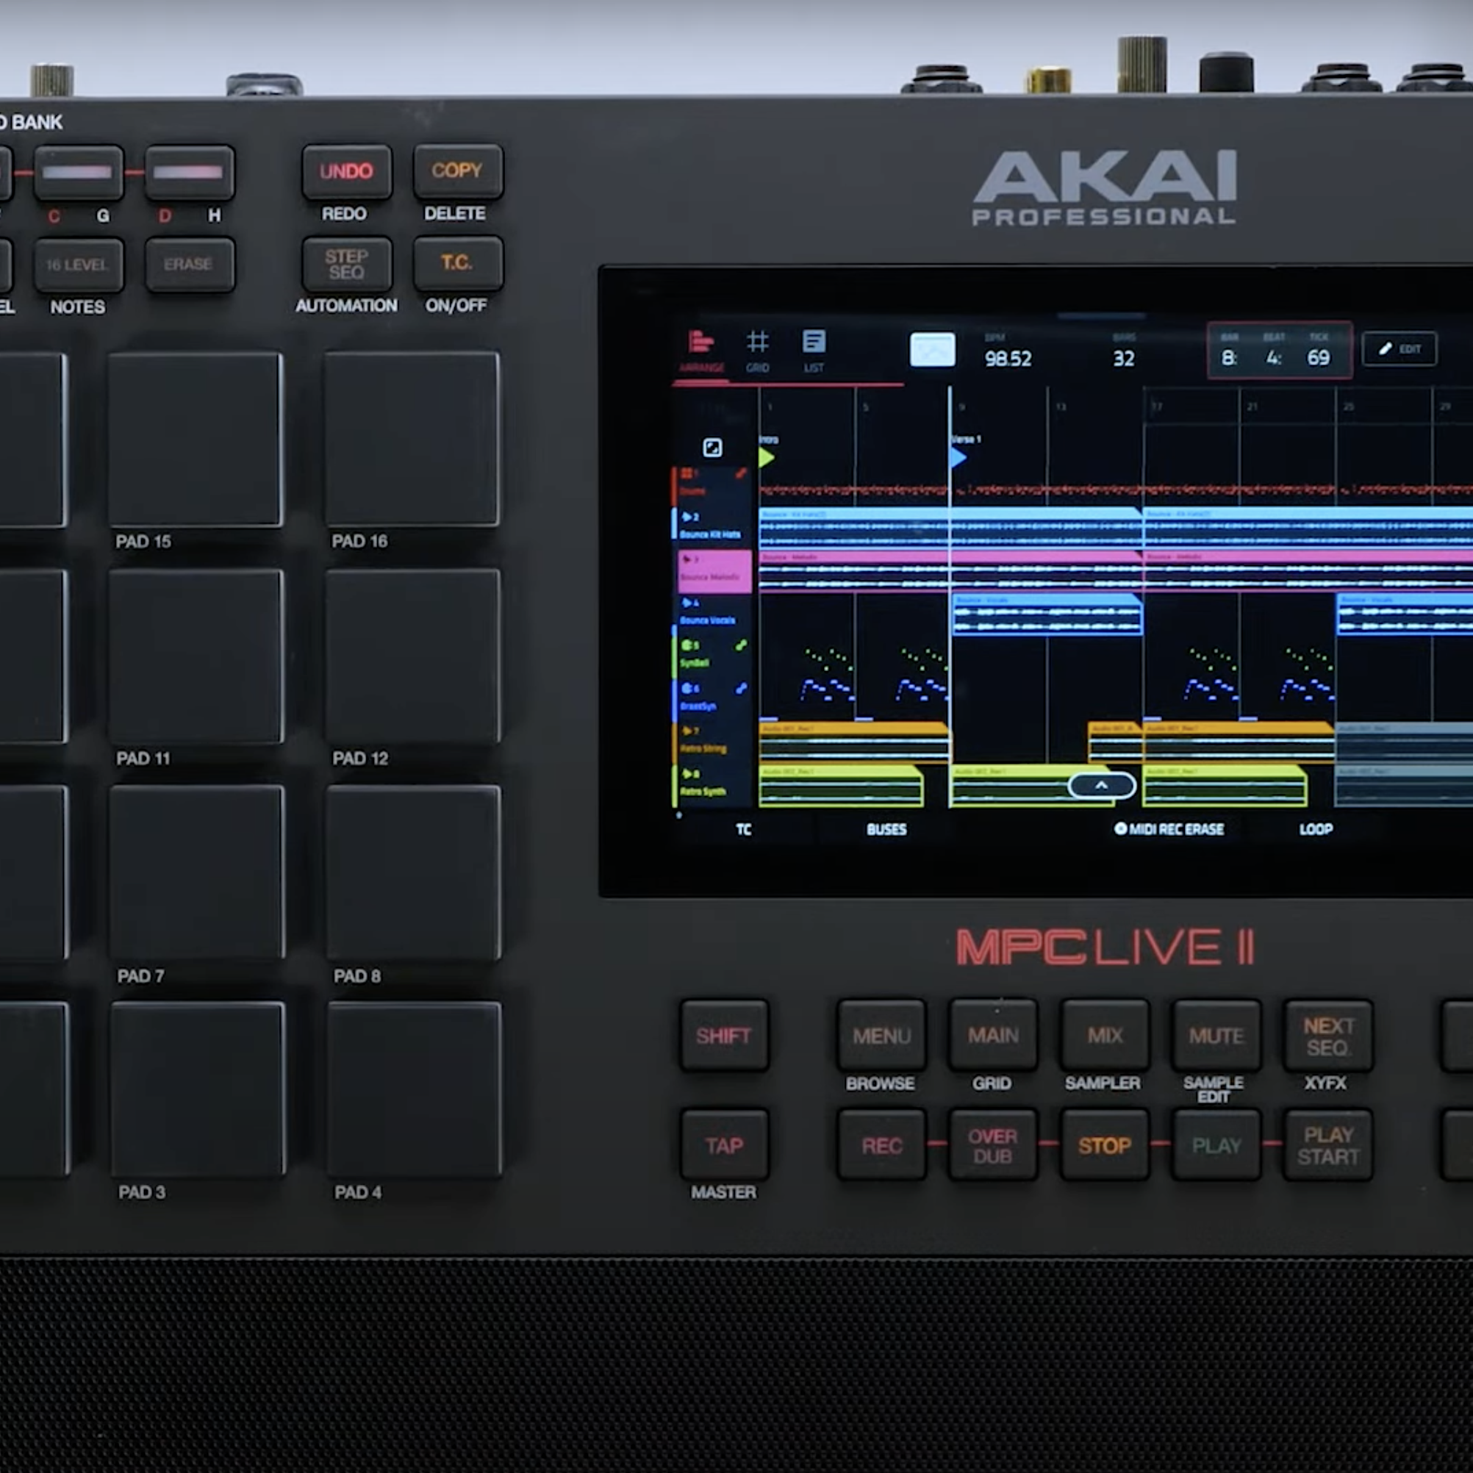1473x1473 pixels.
Task: Toggle the white automation button on screen
Action: click(933, 350)
